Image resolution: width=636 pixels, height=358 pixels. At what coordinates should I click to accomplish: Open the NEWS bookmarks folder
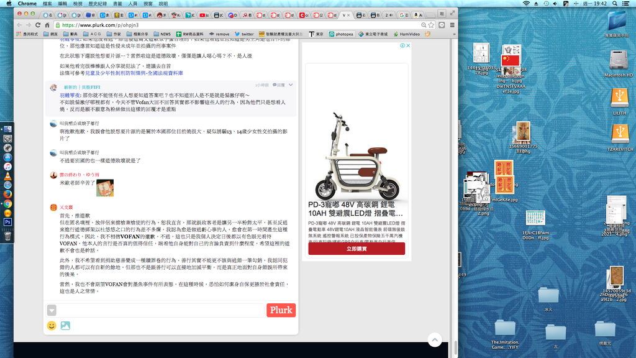162,34
